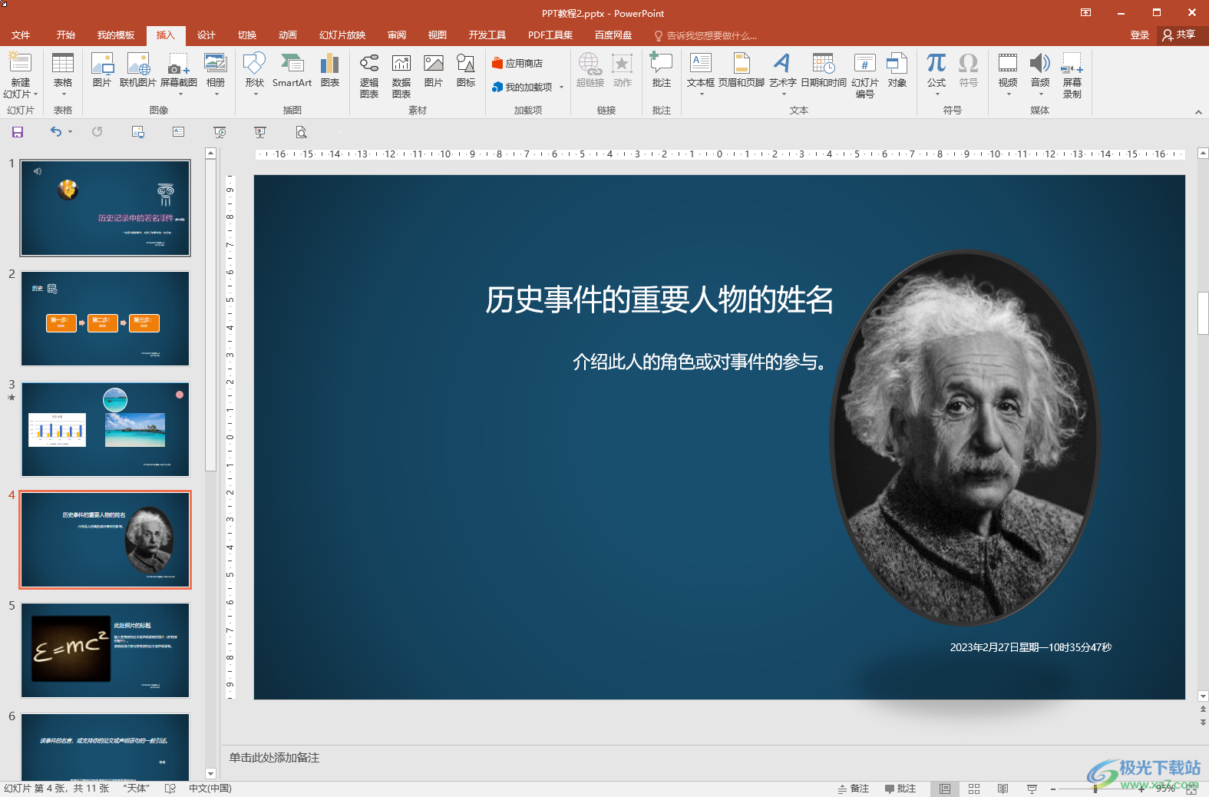Insert Video (视频) media

click(1008, 74)
